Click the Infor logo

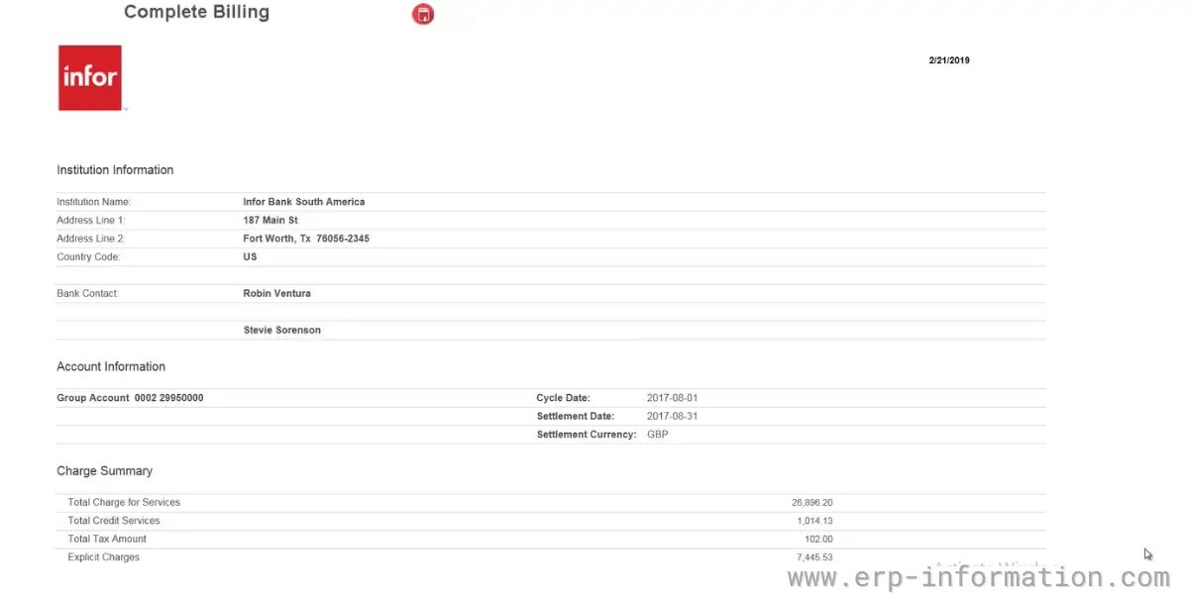(90, 77)
